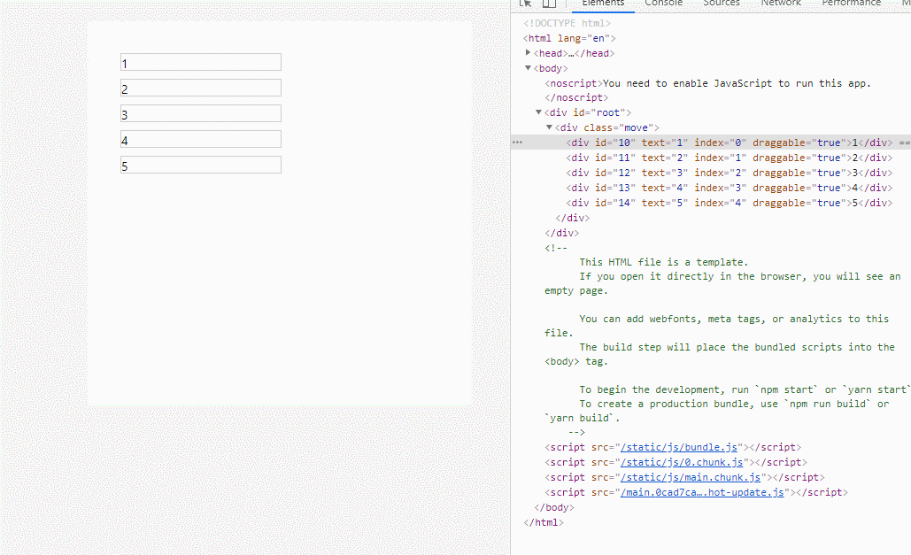Image resolution: width=911 pixels, height=555 pixels.
Task: Select the div id="13" element row
Action: (730, 188)
